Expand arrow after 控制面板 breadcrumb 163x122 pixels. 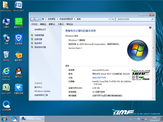[x=57, y=19]
